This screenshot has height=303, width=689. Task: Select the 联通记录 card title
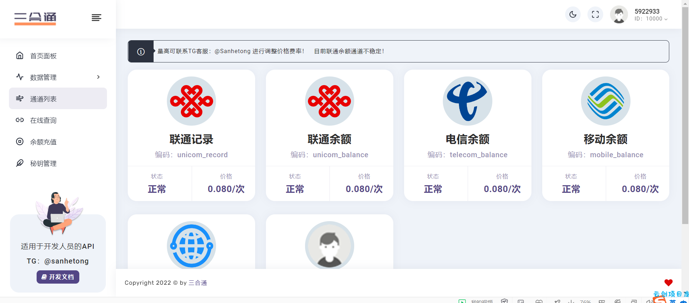pyautogui.click(x=191, y=139)
